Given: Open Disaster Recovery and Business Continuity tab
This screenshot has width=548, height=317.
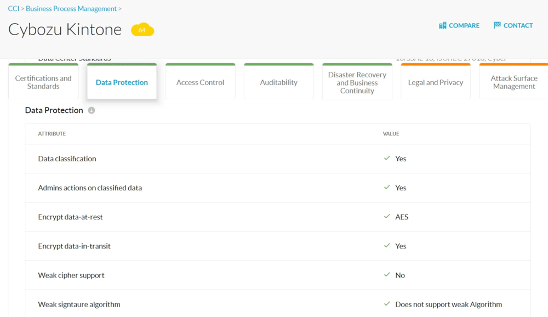Looking at the screenshot, I should click(357, 82).
